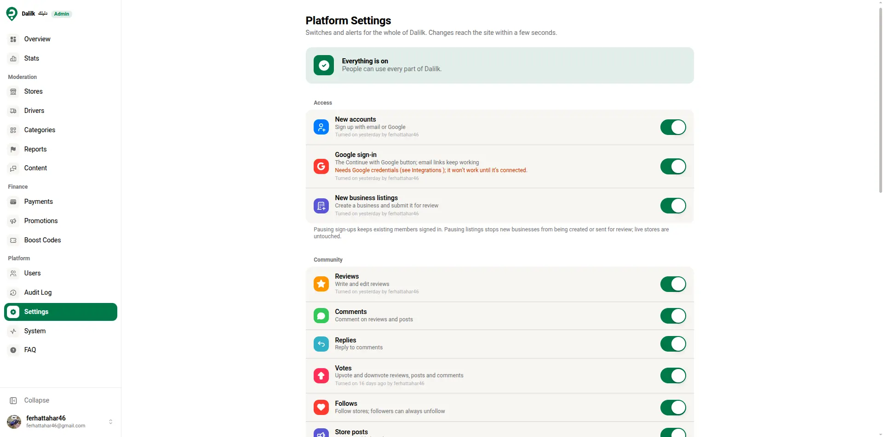Screen dimensions: 883x437
Task: Click the Reviews star icon
Action: pos(321,284)
